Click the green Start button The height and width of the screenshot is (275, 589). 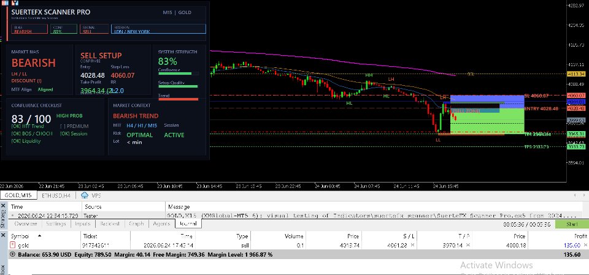572,224
